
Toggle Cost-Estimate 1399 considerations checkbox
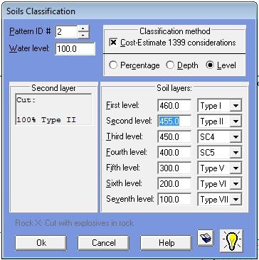[114, 43]
